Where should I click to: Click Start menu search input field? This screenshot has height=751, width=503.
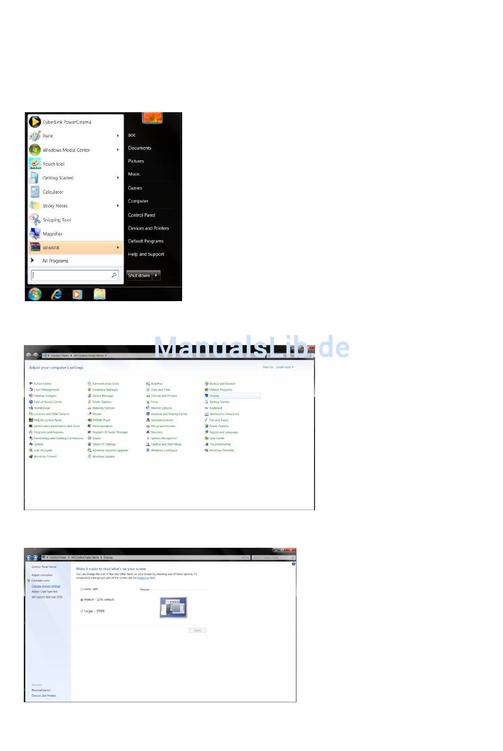(75, 275)
